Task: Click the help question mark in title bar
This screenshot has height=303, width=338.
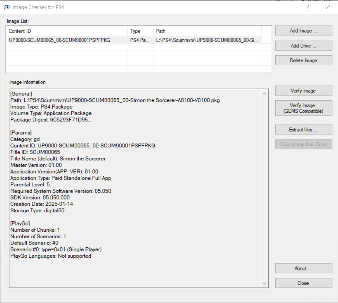Action: (308, 7)
